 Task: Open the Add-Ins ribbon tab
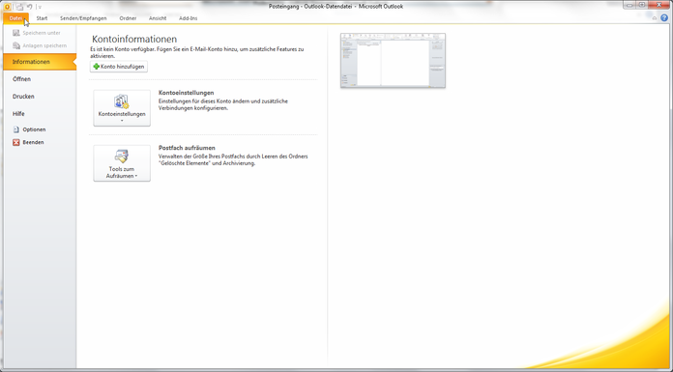tap(188, 18)
